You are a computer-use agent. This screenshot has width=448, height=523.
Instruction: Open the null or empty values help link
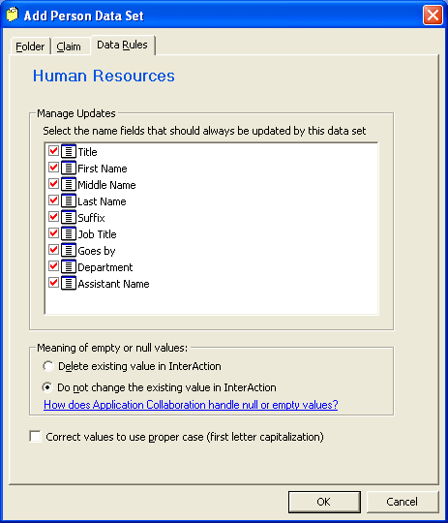pyautogui.click(x=191, y=405)
